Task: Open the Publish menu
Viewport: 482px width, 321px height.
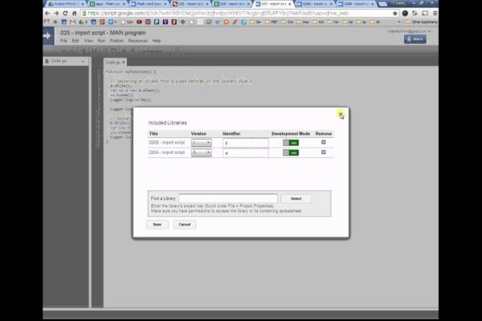Action: tap(116, 41)
